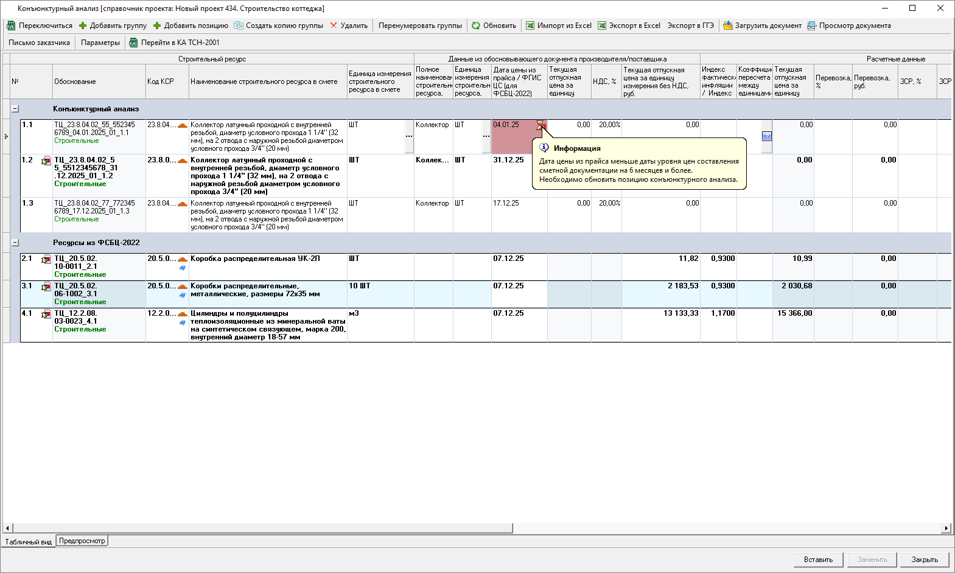Refresh data with 'Обновить' icon
955x573 pixels.
point(476,26)
